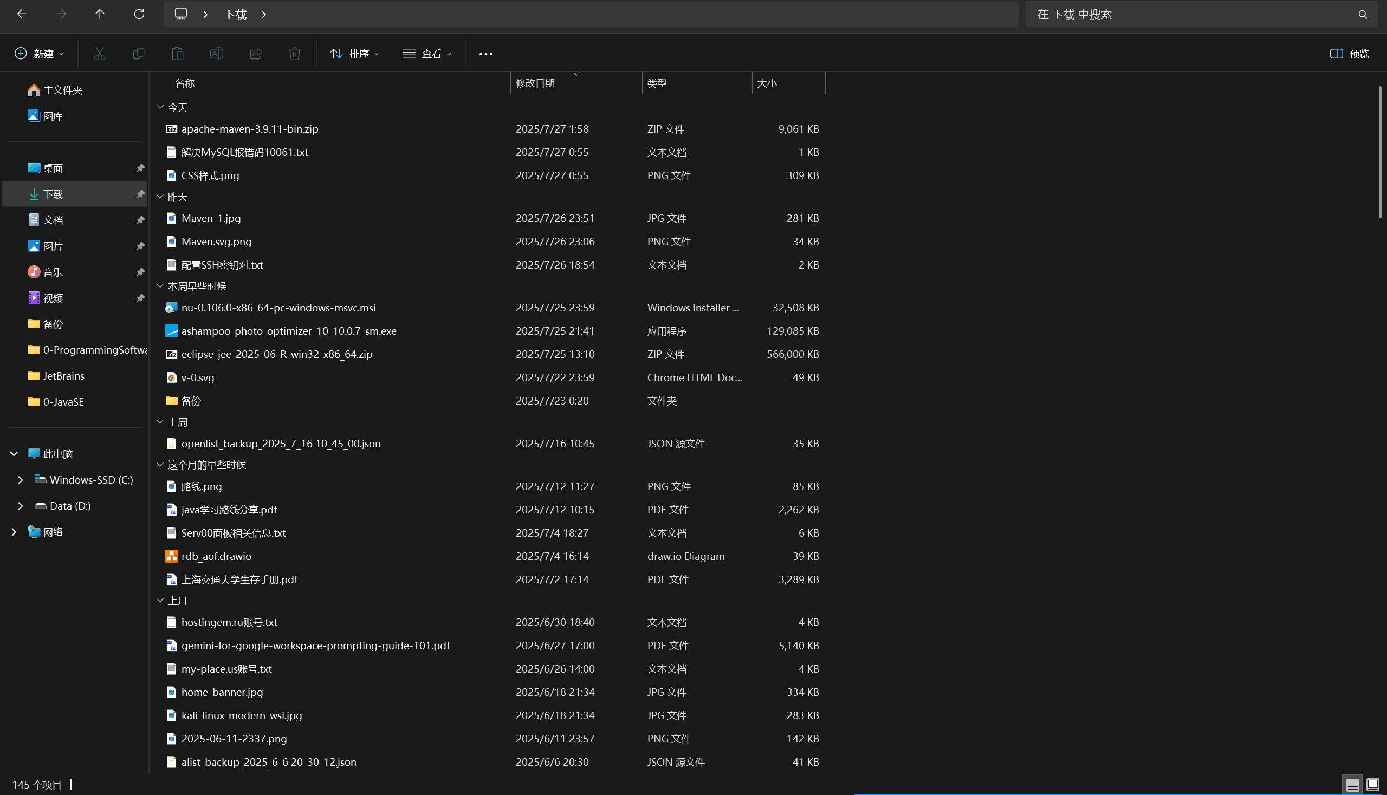This screenshot has height=795, width=1387.
Task: Click the Paste clipboard icon
Action: coord(178,54)
